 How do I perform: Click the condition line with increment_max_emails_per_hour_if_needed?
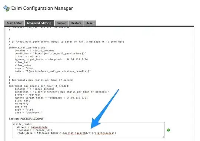tap(62, 92)
